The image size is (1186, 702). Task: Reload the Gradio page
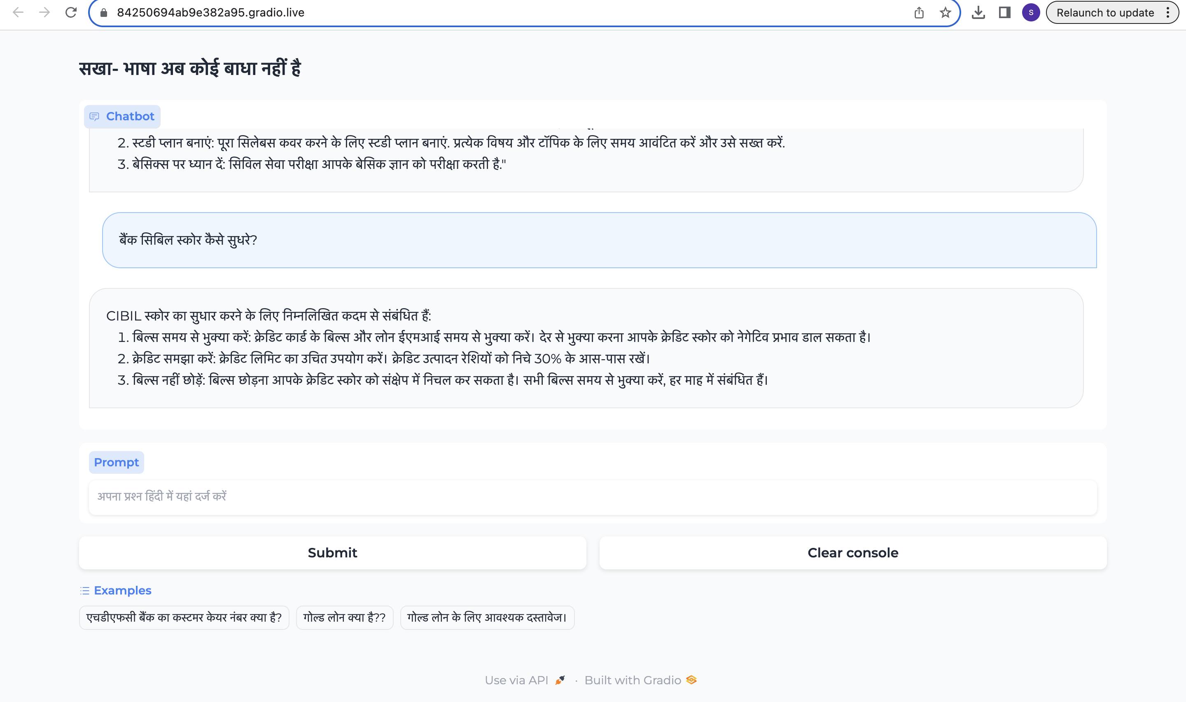[71, 13]
